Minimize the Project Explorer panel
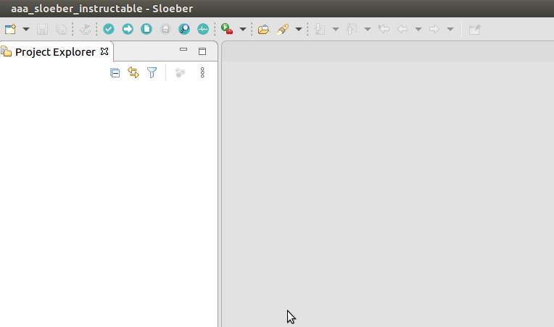Image resolution: width=554 pixels, height=327 pixels. [183, 51]
